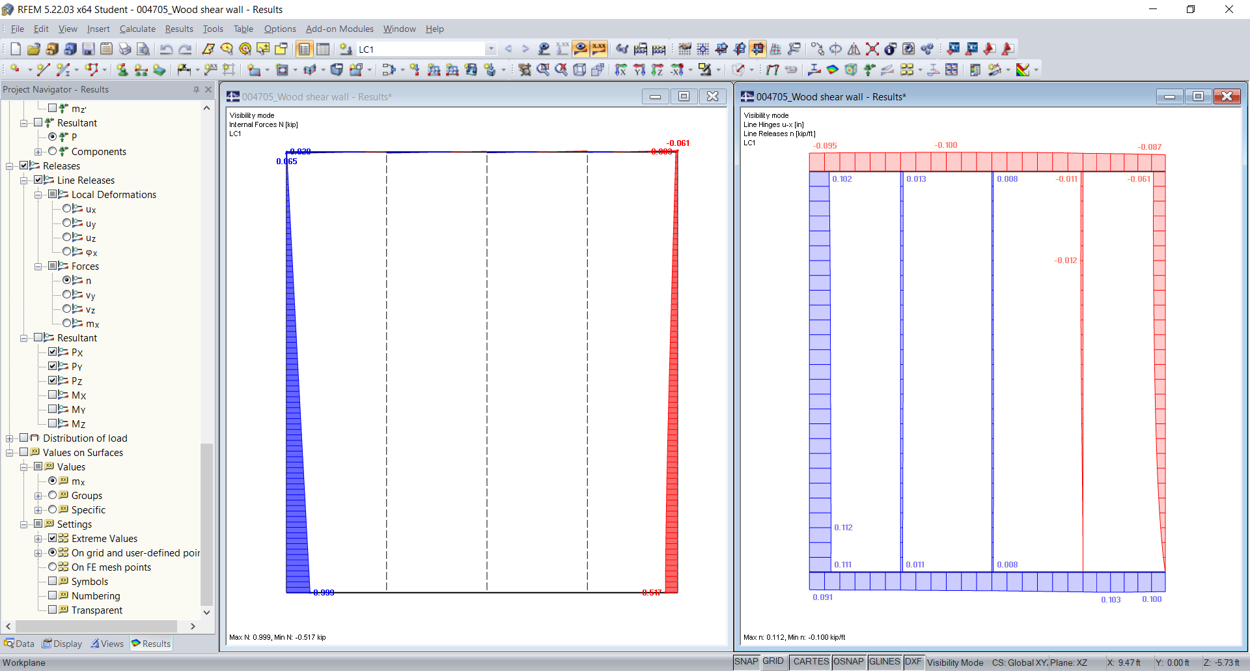Open the Info About Object icon
The width and height of the screenshot is (1250, 671).
pyautogui.click(x=890, y=49)
